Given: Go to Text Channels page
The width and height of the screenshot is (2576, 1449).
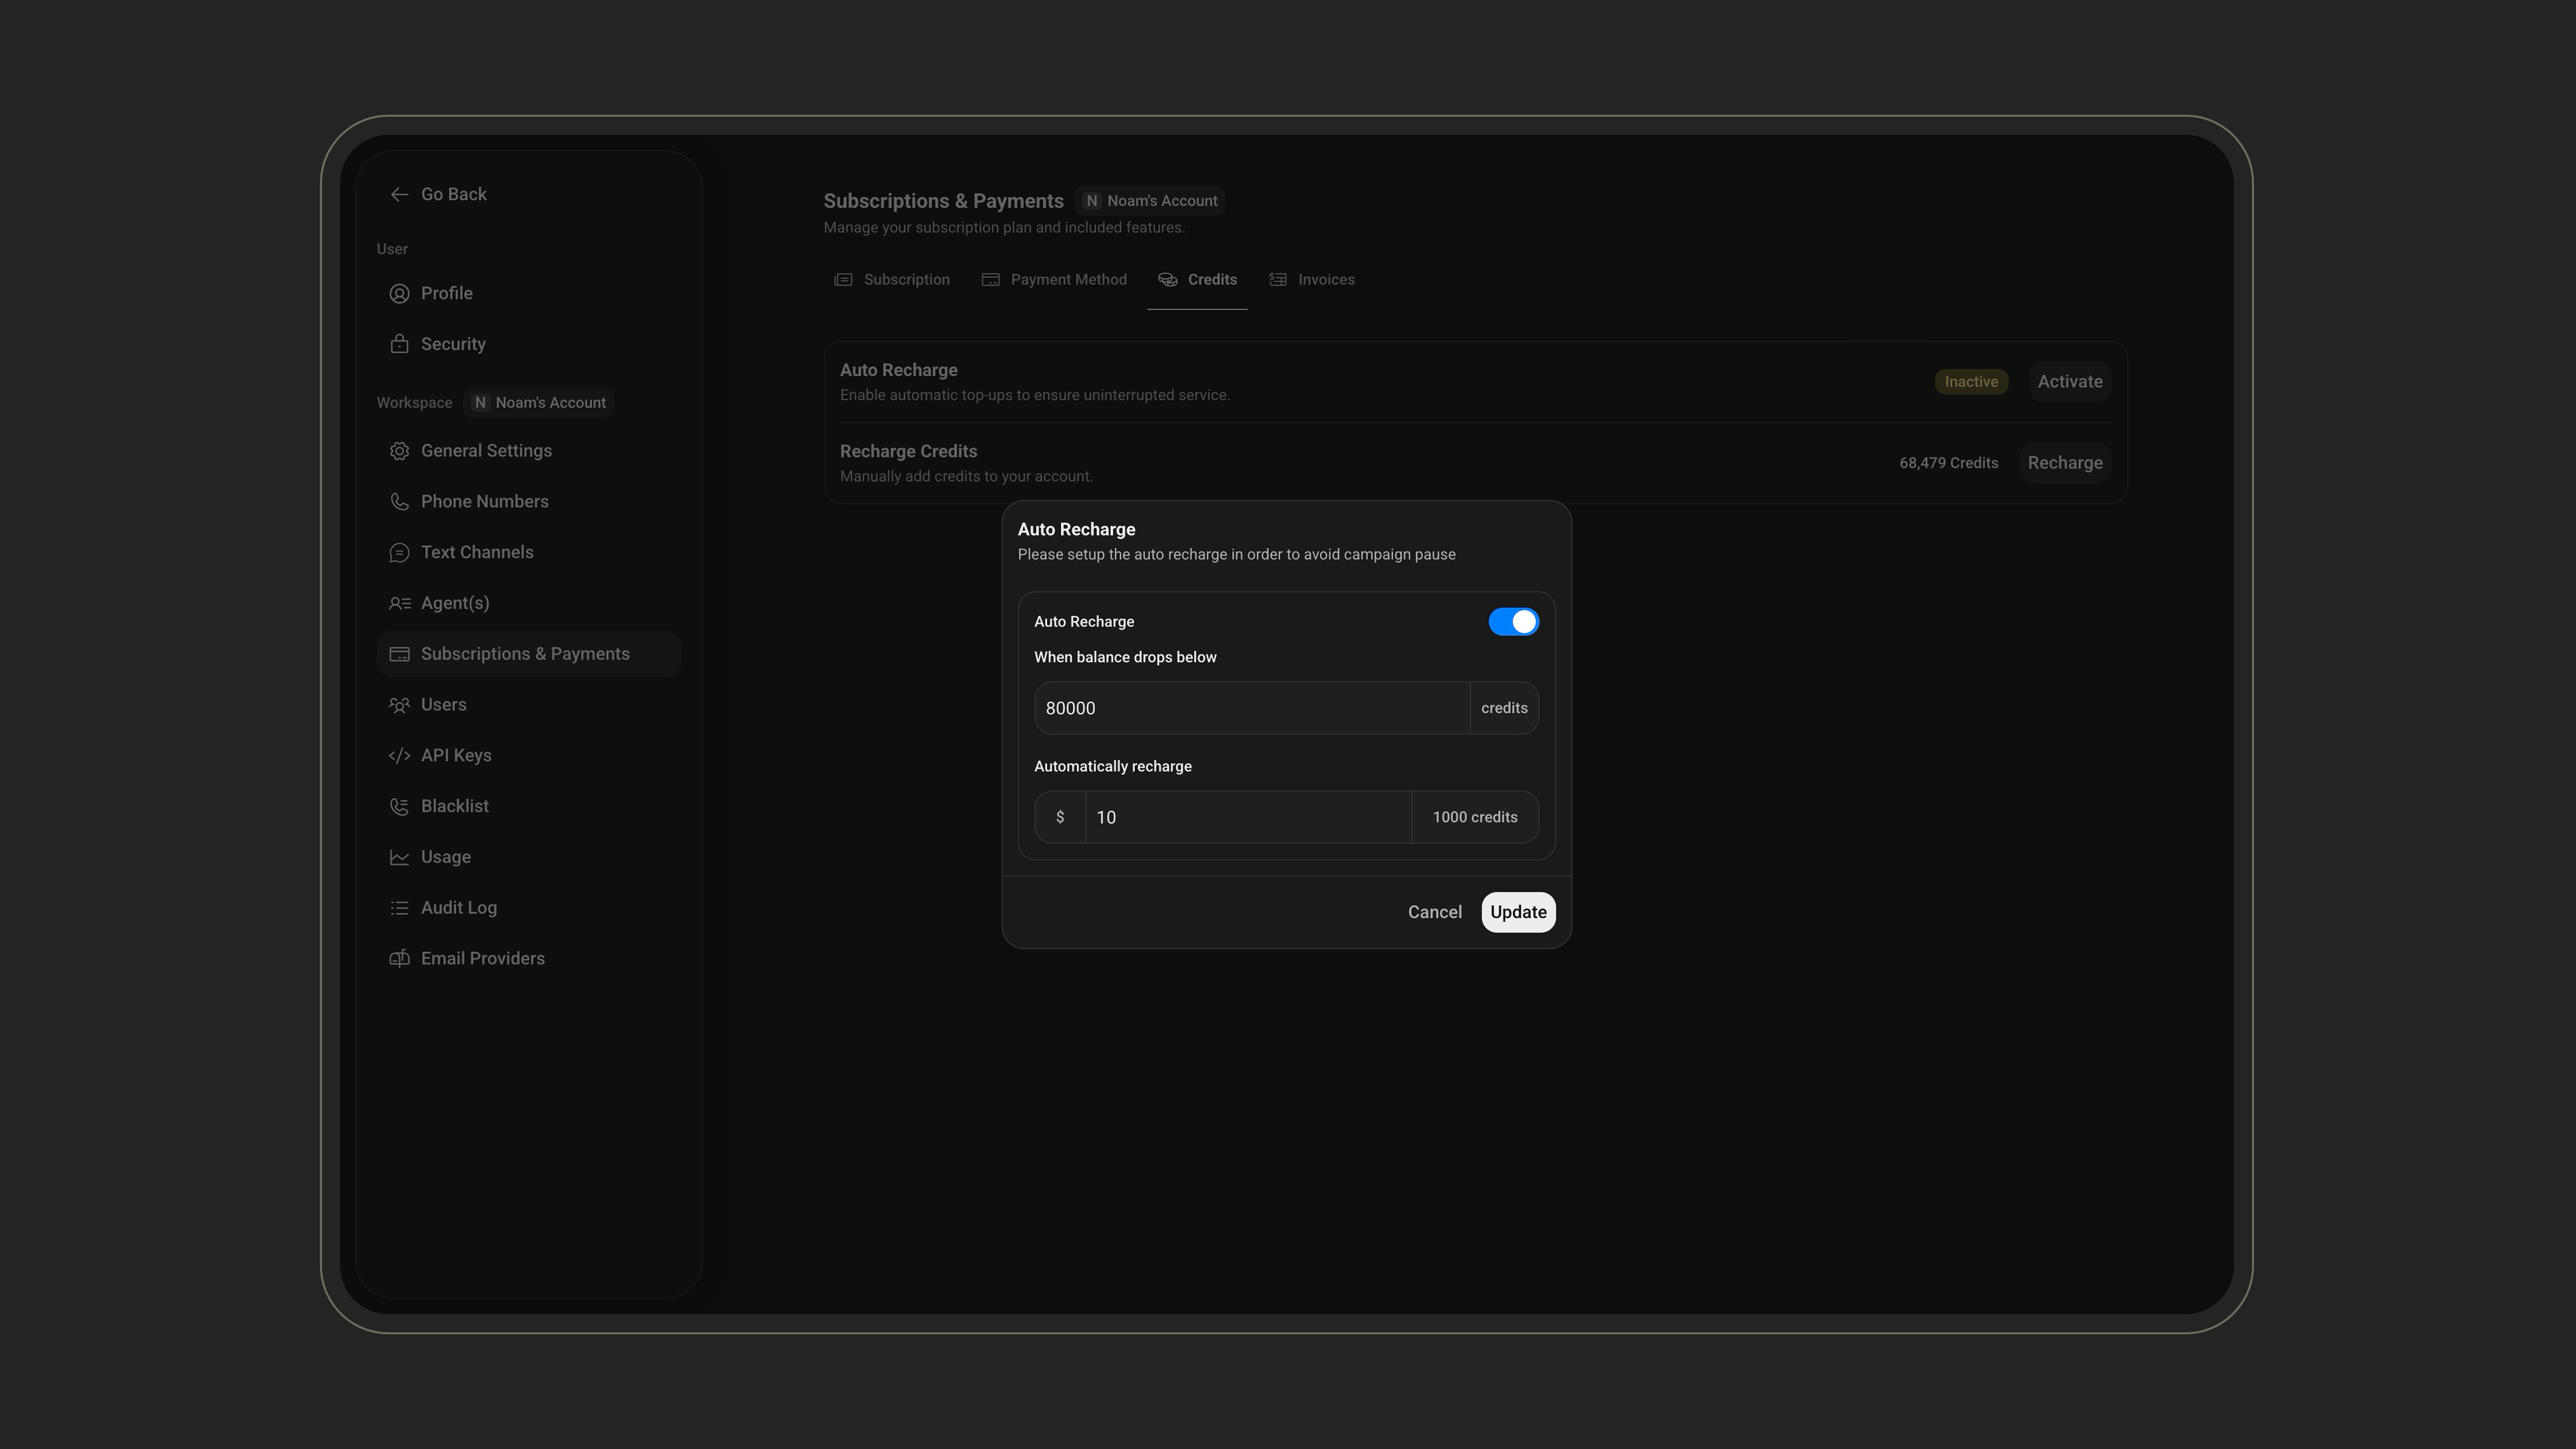Looking at the screenshot, I should 529,552.
